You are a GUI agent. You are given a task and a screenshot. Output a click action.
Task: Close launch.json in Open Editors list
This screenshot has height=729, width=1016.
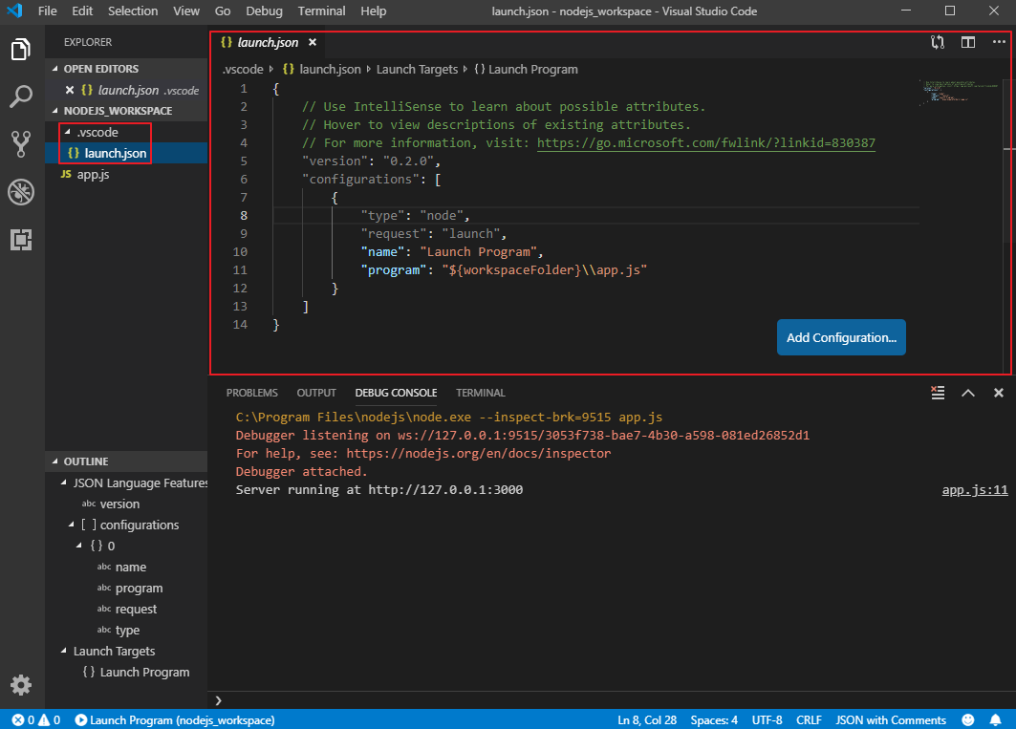coord(70,90)
